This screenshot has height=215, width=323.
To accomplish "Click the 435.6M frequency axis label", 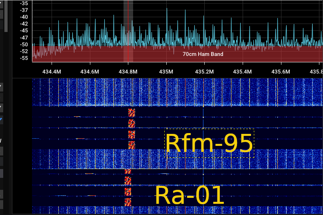I will tap(281, 72).
